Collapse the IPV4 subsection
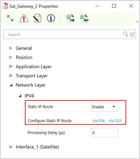The width and height of the screenshot is (140, 159). click(20, 96)
